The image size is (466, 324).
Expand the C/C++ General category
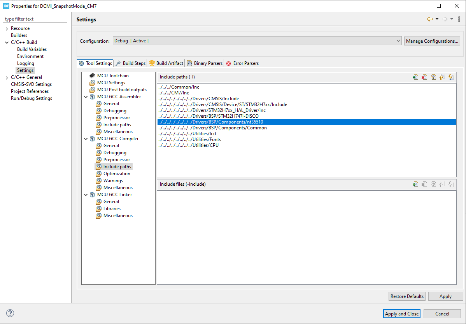[x=6, y=77]
